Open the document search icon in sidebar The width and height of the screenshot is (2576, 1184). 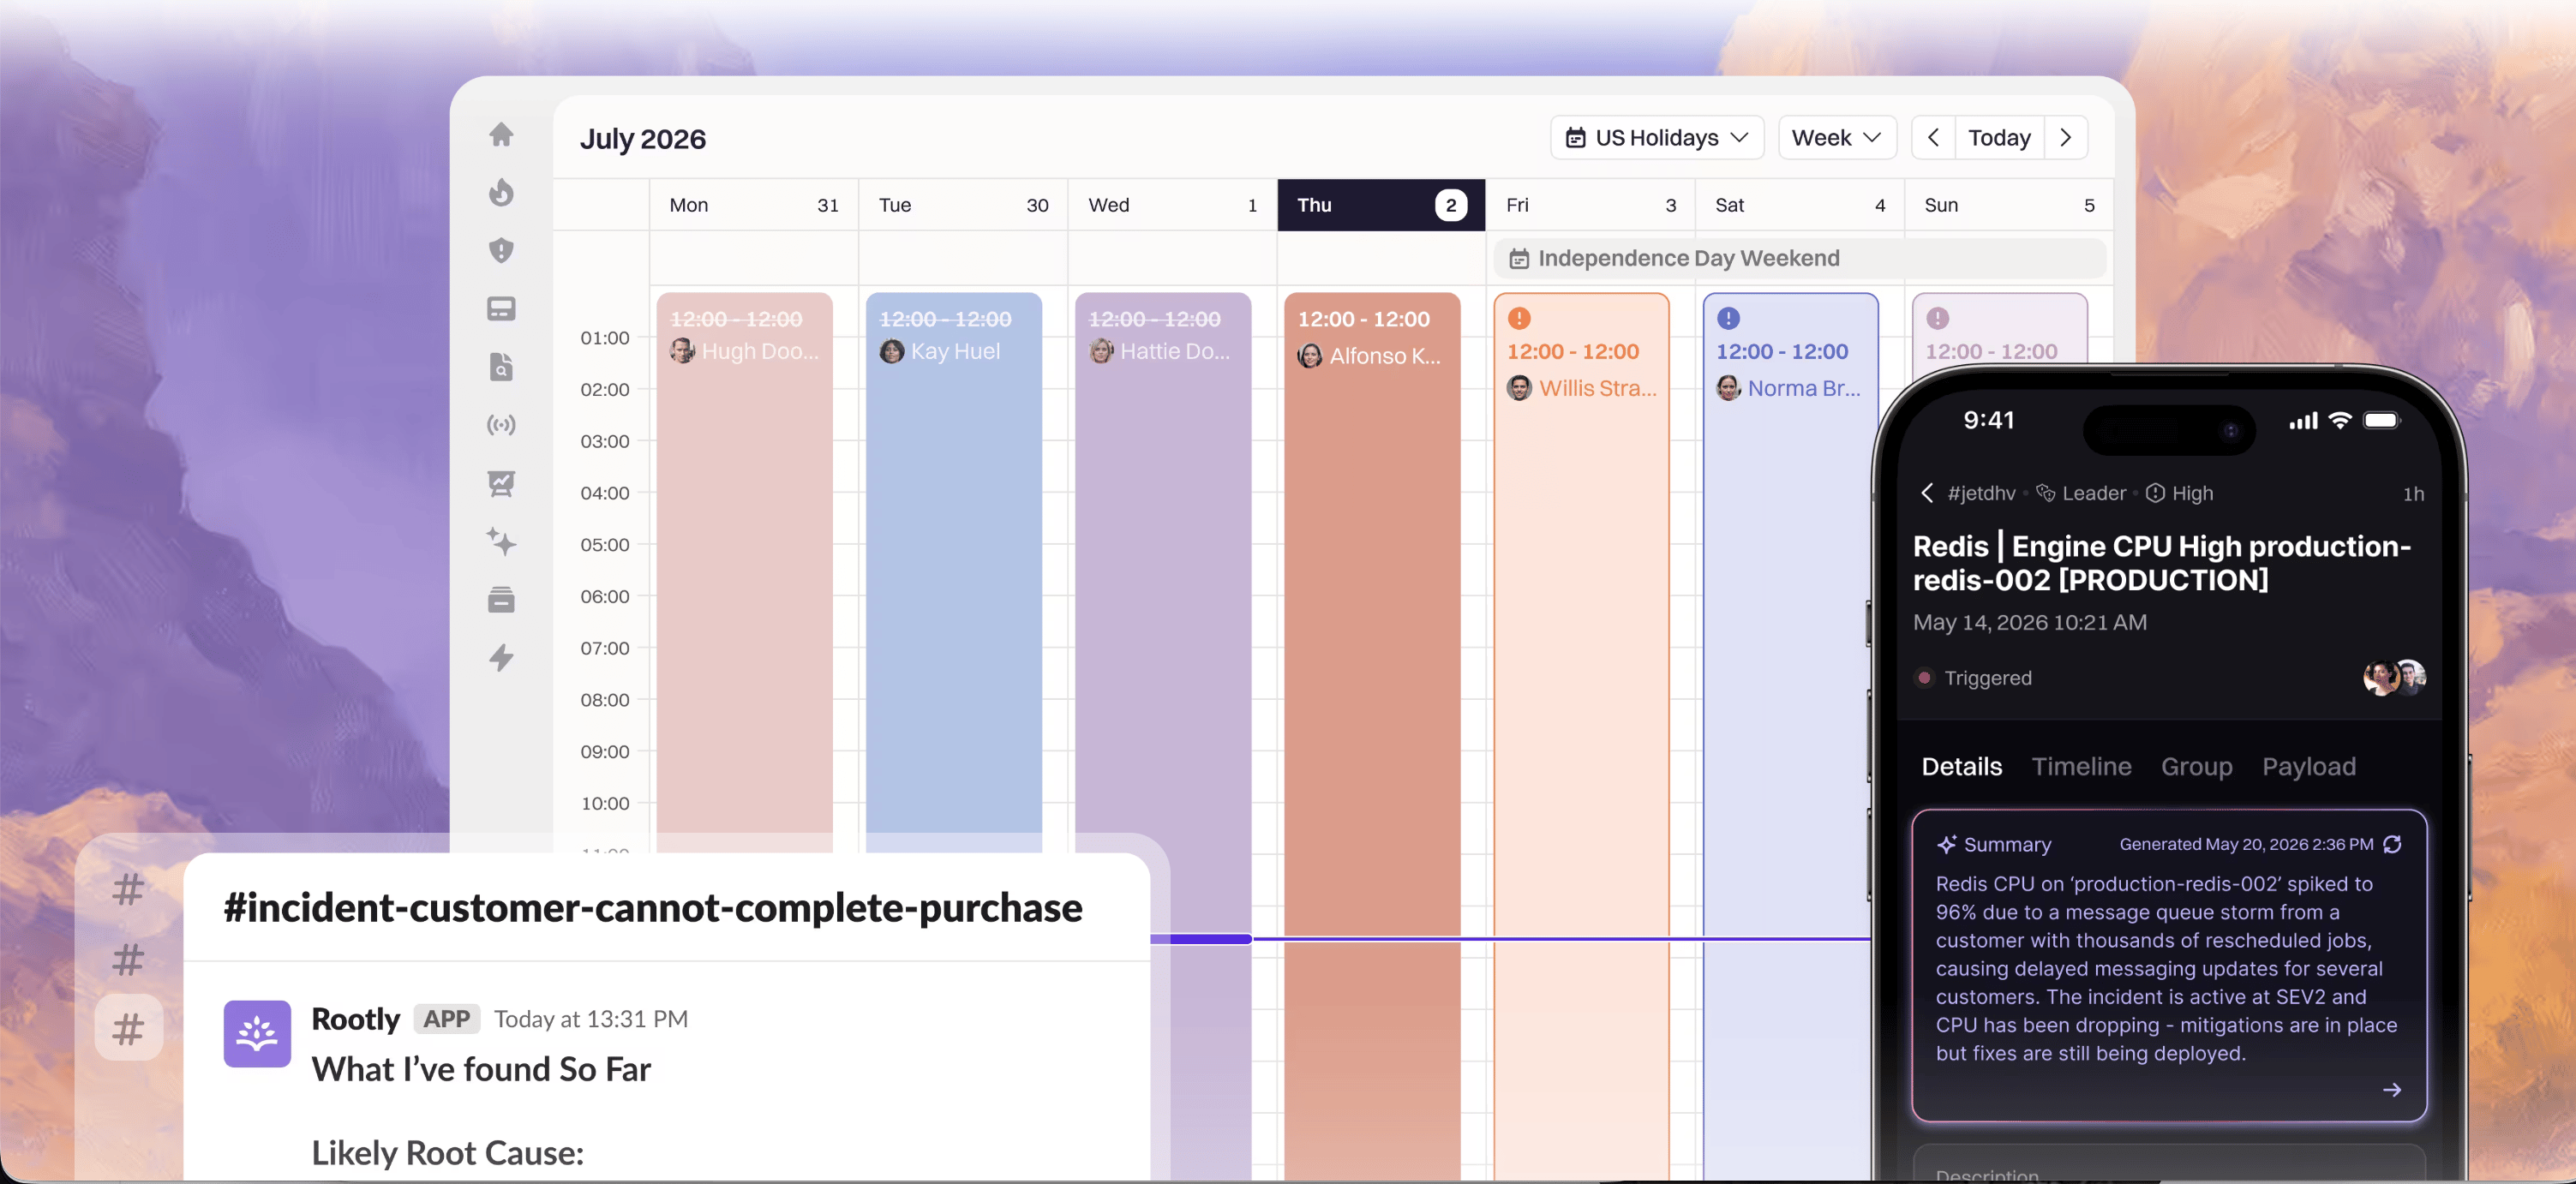click(501, 367)
